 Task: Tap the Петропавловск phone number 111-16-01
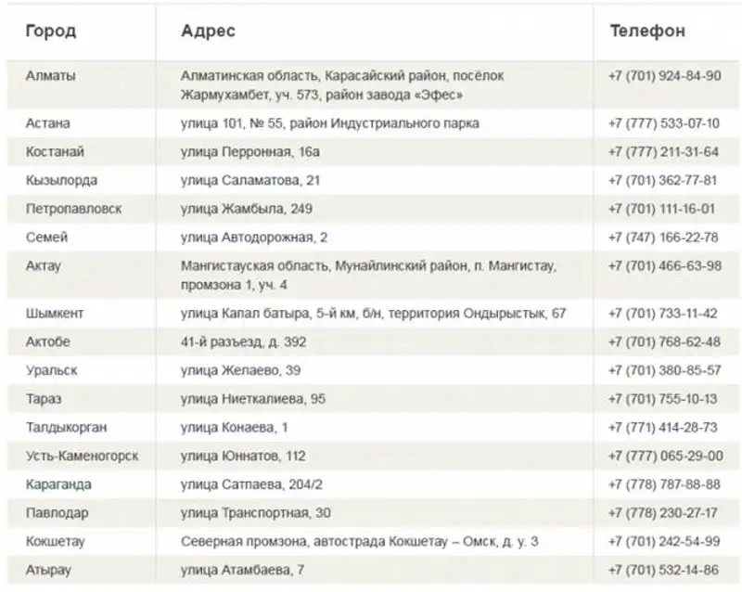point(664,209)
